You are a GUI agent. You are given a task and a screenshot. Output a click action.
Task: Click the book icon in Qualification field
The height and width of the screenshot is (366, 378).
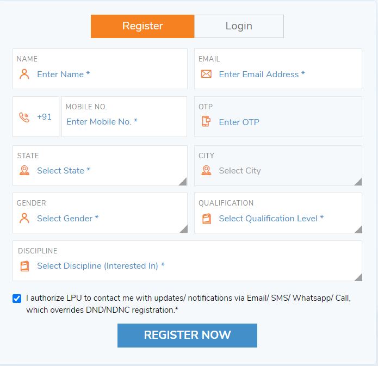[x=206, y=219]
